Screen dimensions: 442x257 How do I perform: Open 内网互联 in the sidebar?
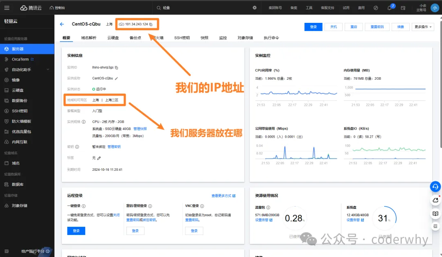[x=27, y=142]
